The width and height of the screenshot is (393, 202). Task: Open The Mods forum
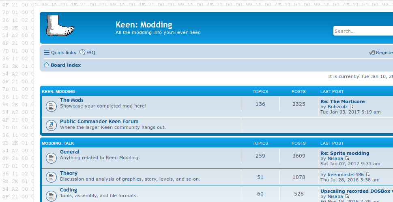click(x=72, y=100)
